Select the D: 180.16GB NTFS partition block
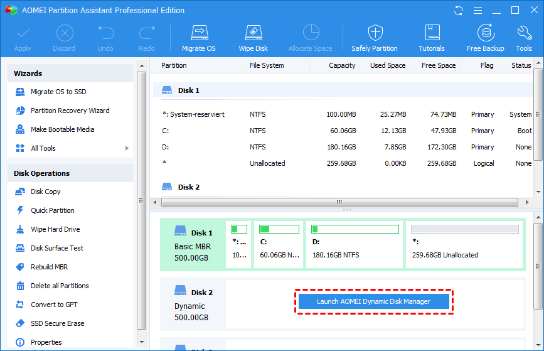Image resolution: width=544 pixels, height=351 pixels. point(355,244)
